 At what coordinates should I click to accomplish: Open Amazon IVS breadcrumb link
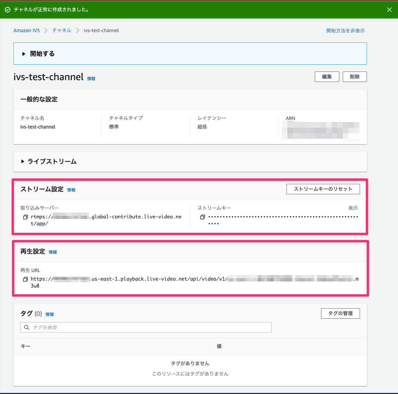[x=27, y=30]
